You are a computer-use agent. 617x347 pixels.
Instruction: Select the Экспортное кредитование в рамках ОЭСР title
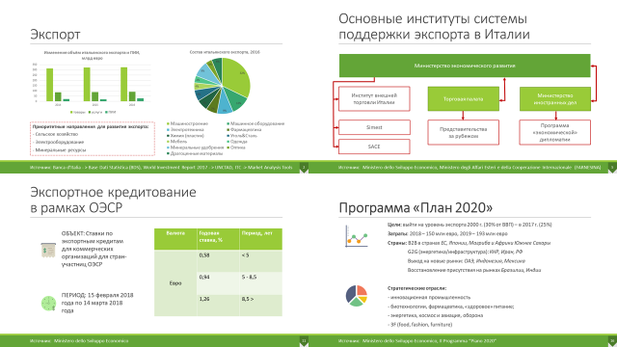coord(113,200)
